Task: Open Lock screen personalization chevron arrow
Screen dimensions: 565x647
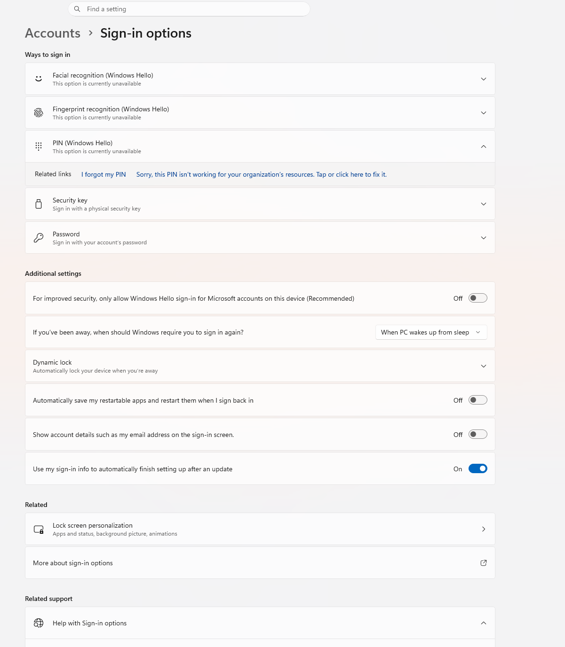Action: [x=484, y=529]
